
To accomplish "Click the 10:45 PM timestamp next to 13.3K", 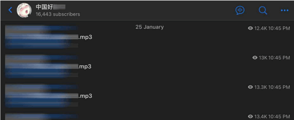I will (279, 87).
